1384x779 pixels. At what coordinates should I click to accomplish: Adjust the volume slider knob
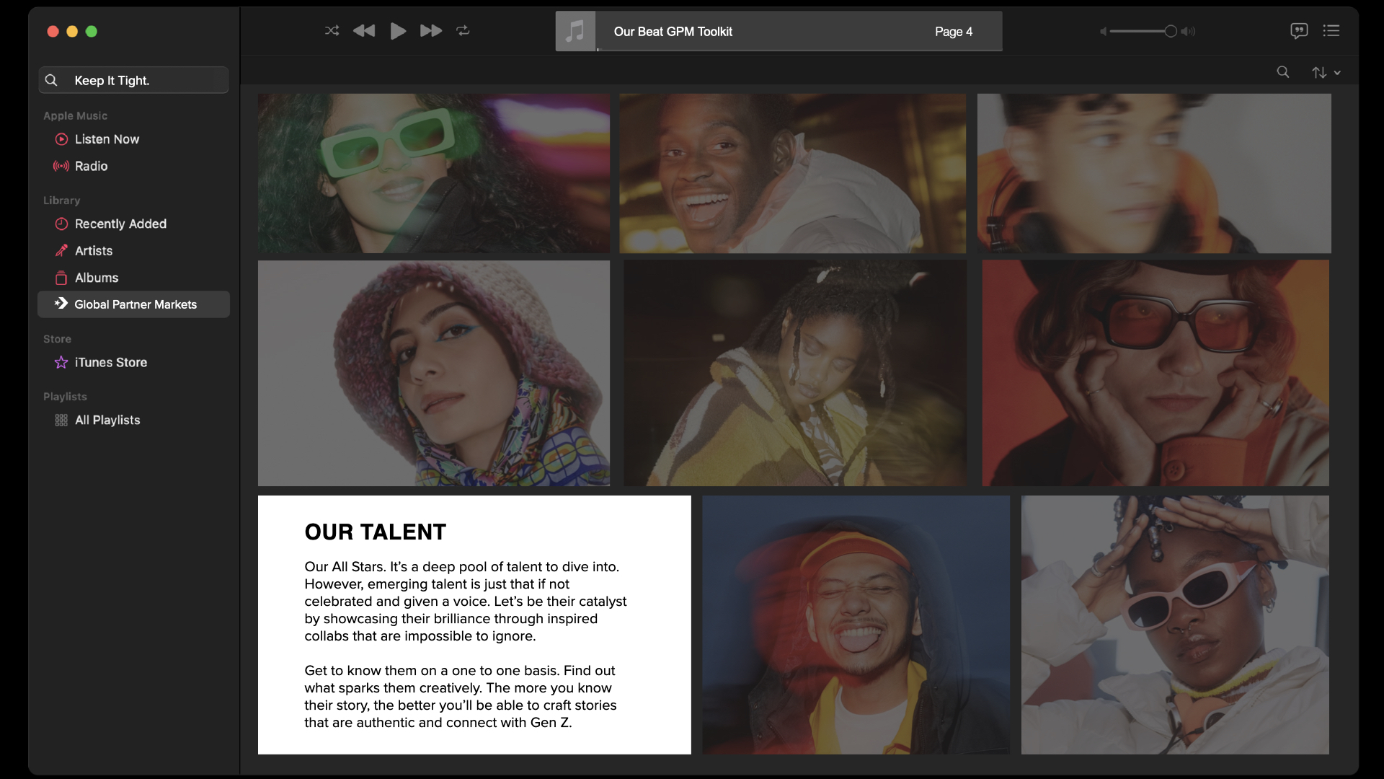(x=1171, y=32)
